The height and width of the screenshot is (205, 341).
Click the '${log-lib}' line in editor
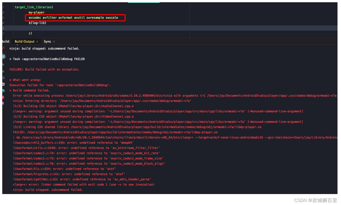click(x=37, y=23)
